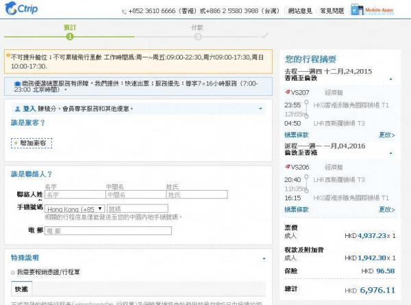The height and width of the screenshot is (305, 411).
Task: Focus the 電郵 email field
Action: (108, 230)
